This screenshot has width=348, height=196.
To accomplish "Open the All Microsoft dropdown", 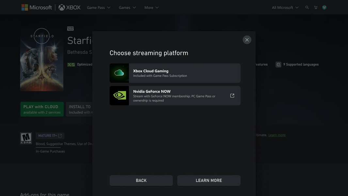I will (x=284, y=7).
